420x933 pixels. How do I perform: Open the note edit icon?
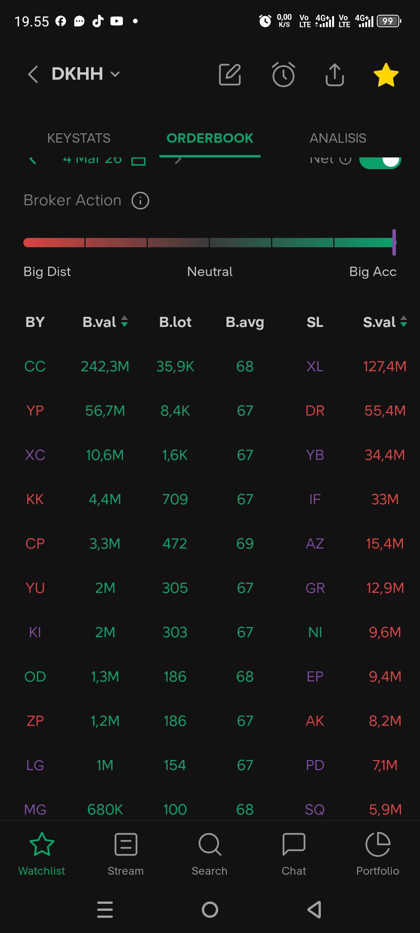230,74
